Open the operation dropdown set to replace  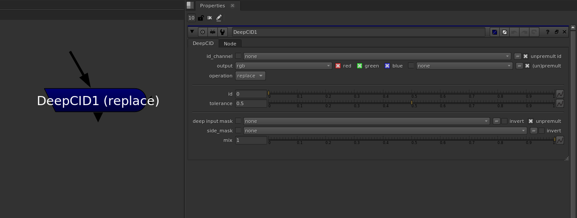coord(250,76)
